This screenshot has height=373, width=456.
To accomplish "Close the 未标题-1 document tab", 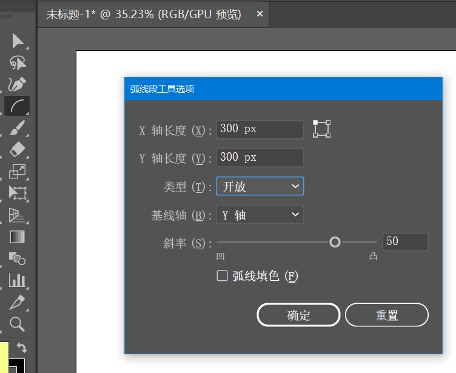I will 260,14.
